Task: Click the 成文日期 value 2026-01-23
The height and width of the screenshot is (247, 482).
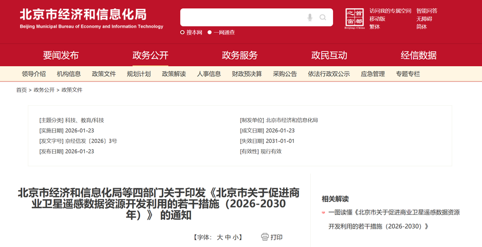Action: point(280,131)
